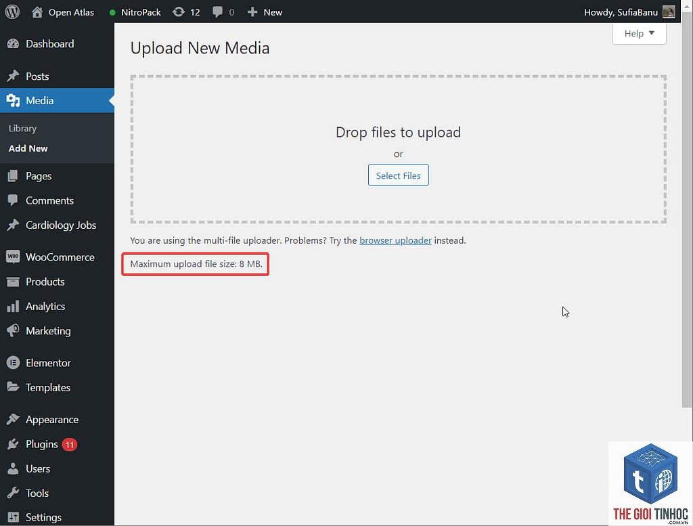Image resolution: width=693 pixels, height=526 pixels.
Task: Click NitroPack in admin bar
Action: (141, 12)
